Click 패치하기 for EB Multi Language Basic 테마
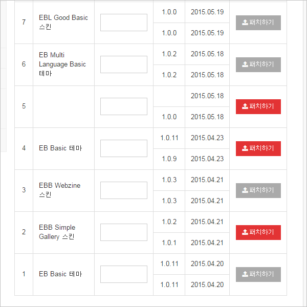This screenshot has height=307, width=307. [258, 64]
